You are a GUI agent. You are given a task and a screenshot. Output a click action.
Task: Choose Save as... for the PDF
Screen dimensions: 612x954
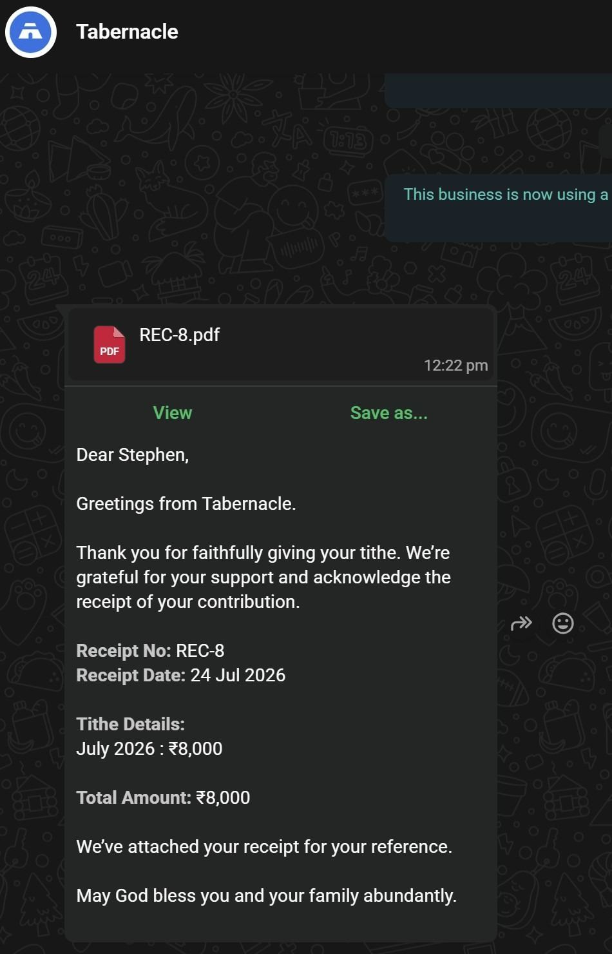tap(389, 413)
